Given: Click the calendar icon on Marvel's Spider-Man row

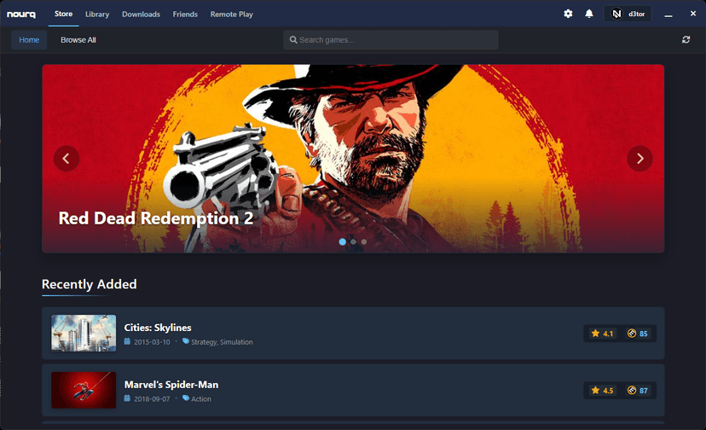Looking at the screenshot, I should pos(127,398).
